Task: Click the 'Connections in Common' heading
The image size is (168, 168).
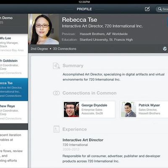Action: [89, 93]
